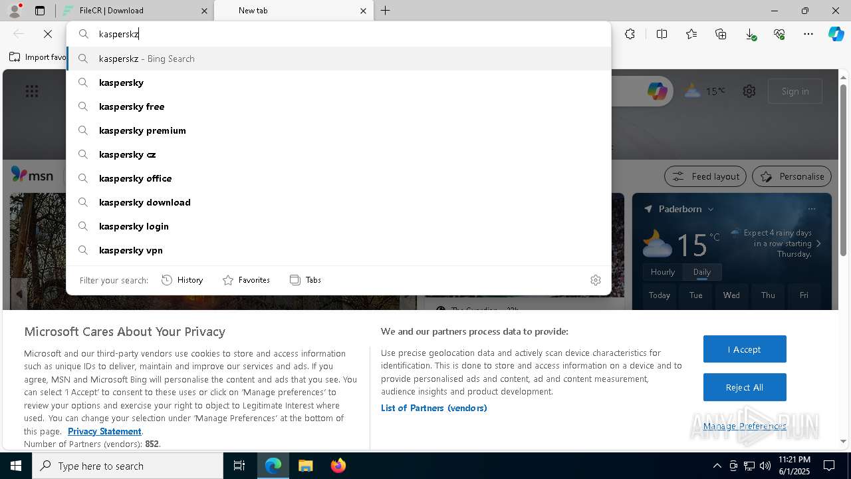Click the Sign in button

pos(795,91)
